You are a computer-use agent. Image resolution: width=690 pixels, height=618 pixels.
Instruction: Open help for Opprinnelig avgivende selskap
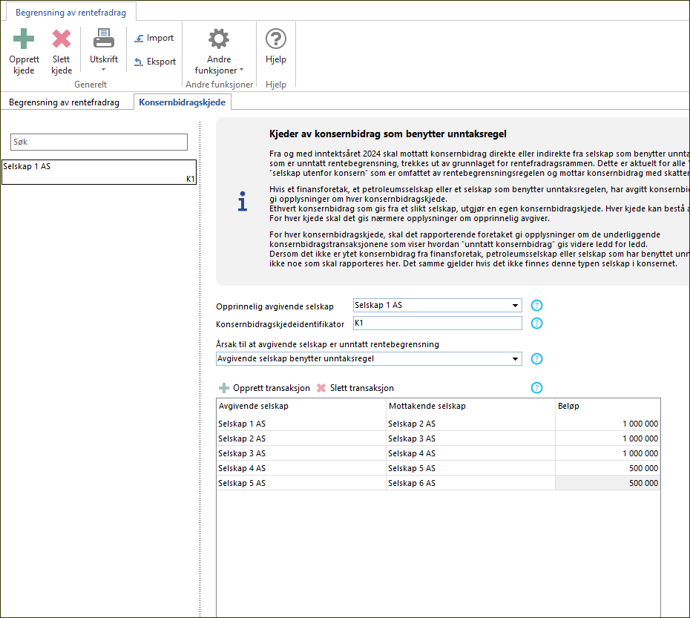[536, 306]
